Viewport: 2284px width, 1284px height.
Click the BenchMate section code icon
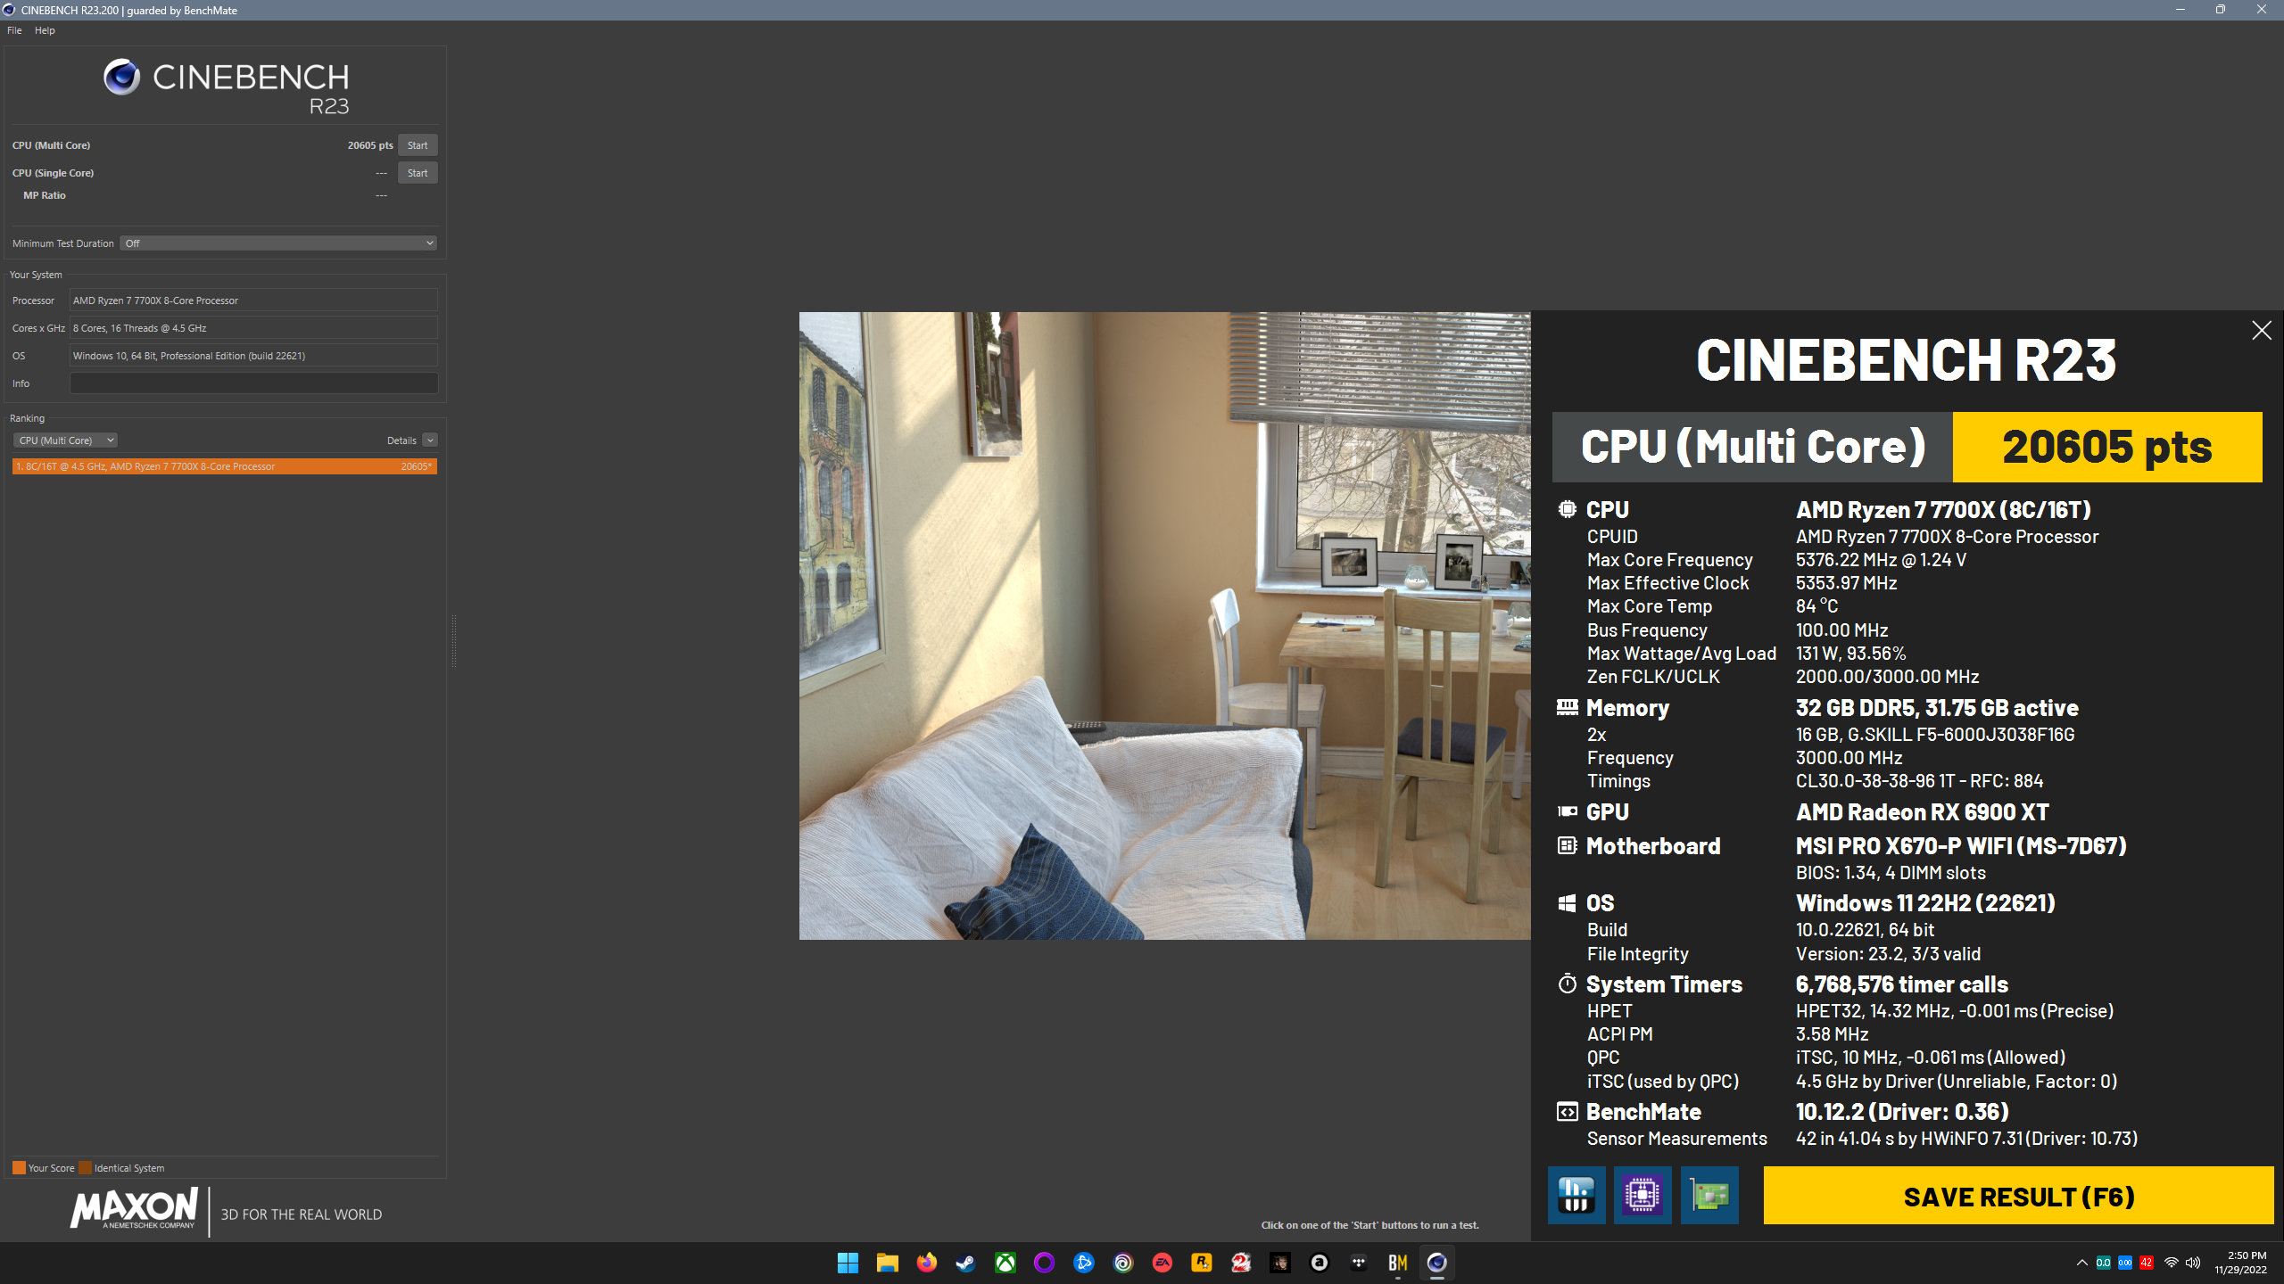pos(1568,1112)
